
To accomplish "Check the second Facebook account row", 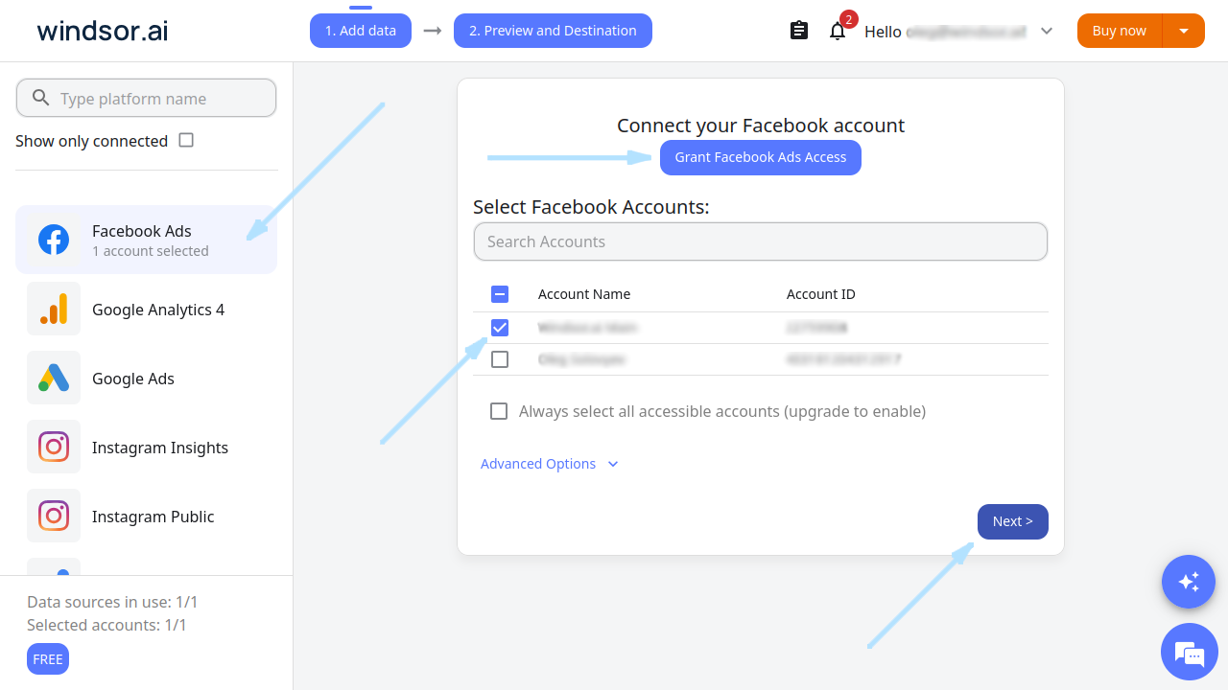I will (x=499, y=359).
